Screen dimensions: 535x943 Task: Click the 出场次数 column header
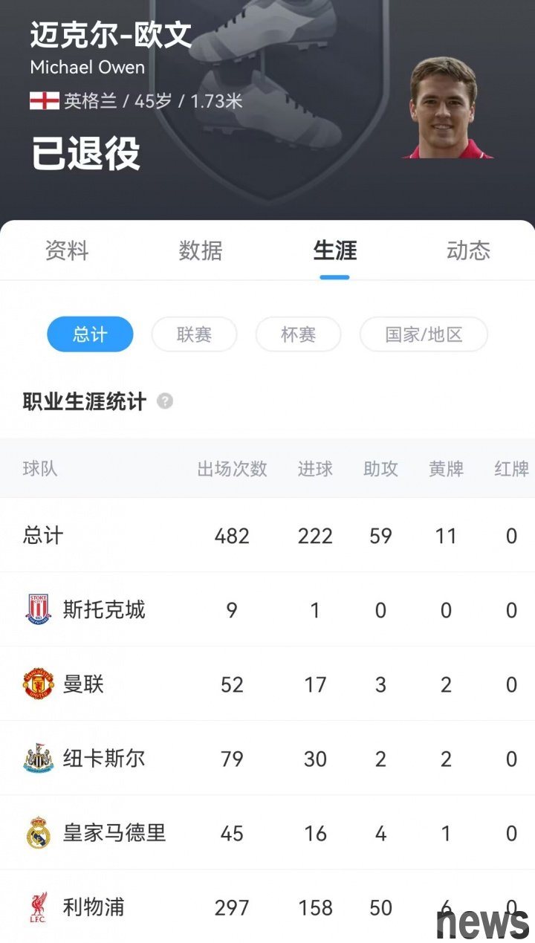(x=232, y=469)
